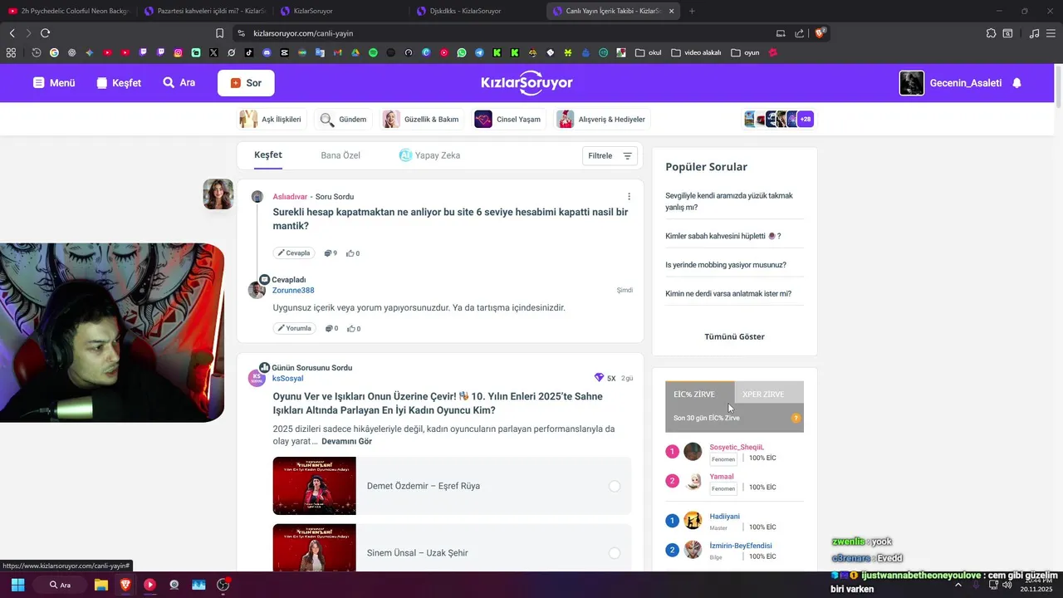Open the Instagram bookmark icon
Screen dimensions: 1063x598
coord(178,52)
